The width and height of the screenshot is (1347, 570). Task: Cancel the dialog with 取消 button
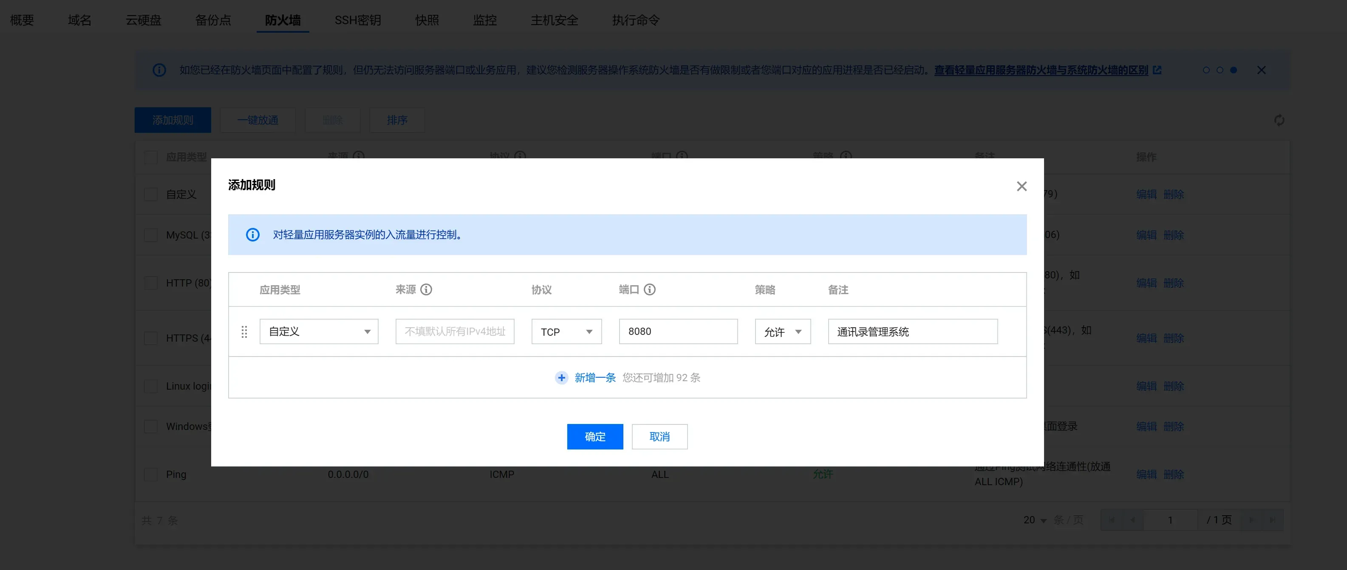point(659,437)
